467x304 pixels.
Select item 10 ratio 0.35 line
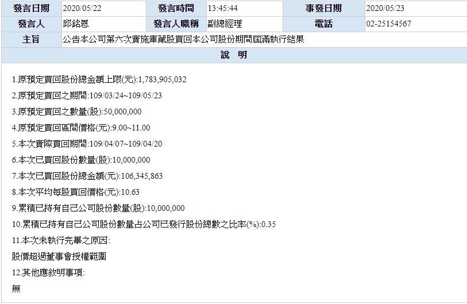(x=144, y=225)
